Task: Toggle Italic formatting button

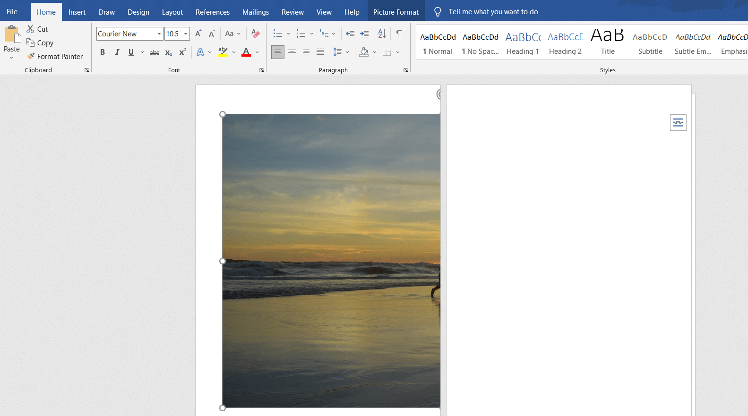Action: click(x=117, y=52)
